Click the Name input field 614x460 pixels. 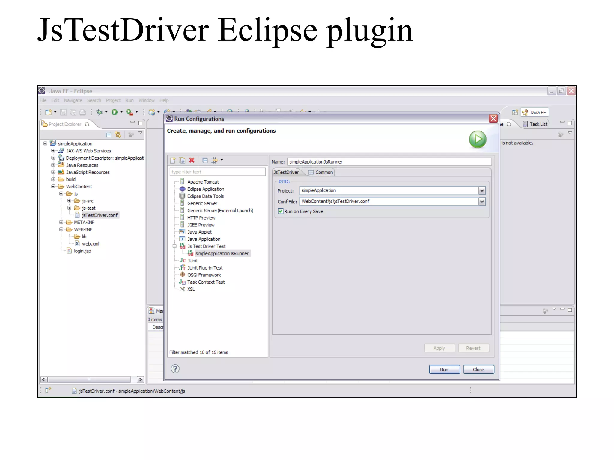tap(389, 162)
